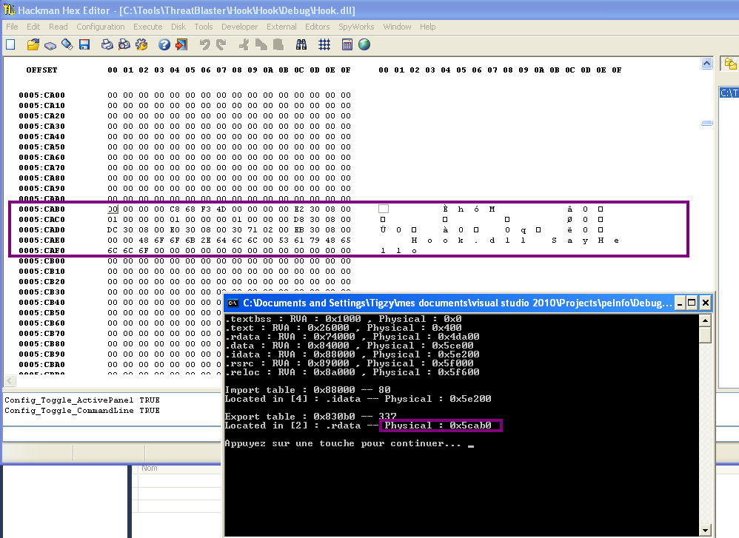Click console window scrollbar down arrow
739x538 pixels.
tap(705, 529)
